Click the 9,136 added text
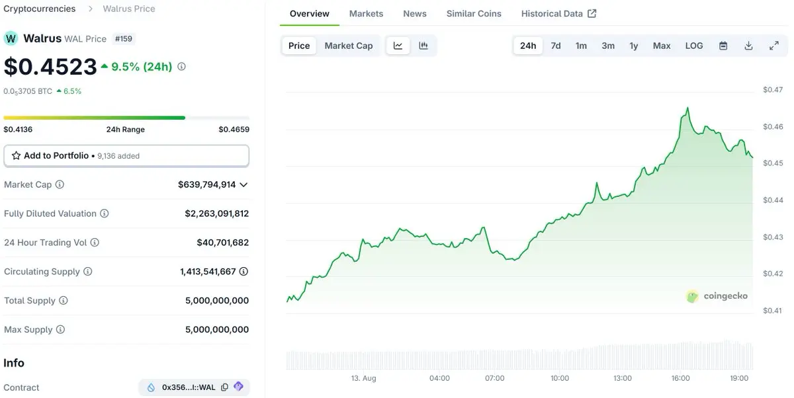The image size is (794, 398). (118, 157)
